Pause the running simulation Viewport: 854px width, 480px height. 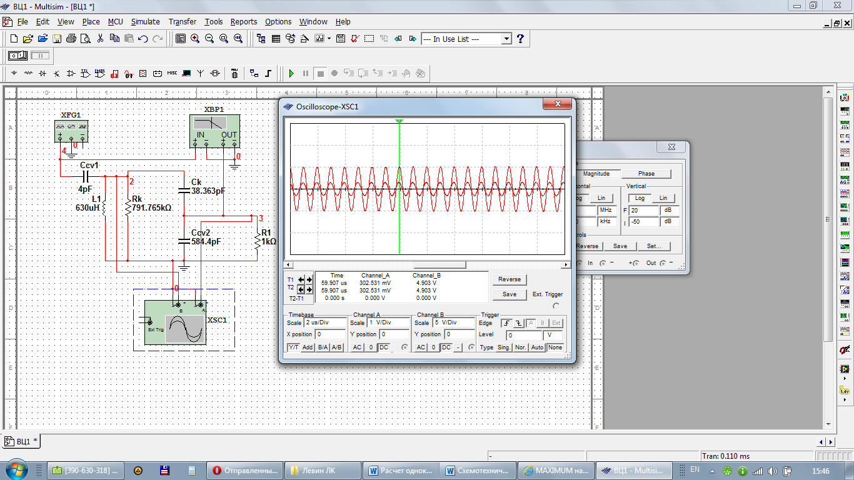tap(306, 74)
